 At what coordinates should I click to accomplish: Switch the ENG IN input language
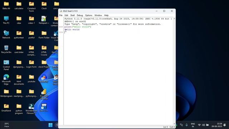click(193, 125)
